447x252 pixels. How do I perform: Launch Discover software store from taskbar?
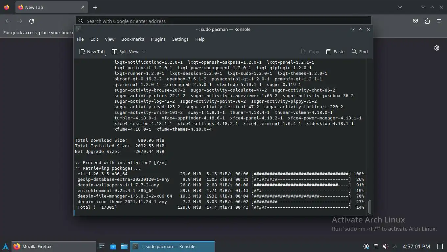(x=113, y=246)
